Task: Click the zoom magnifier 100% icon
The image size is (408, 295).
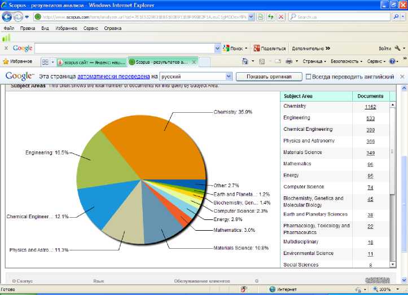Action: point(376,289)
